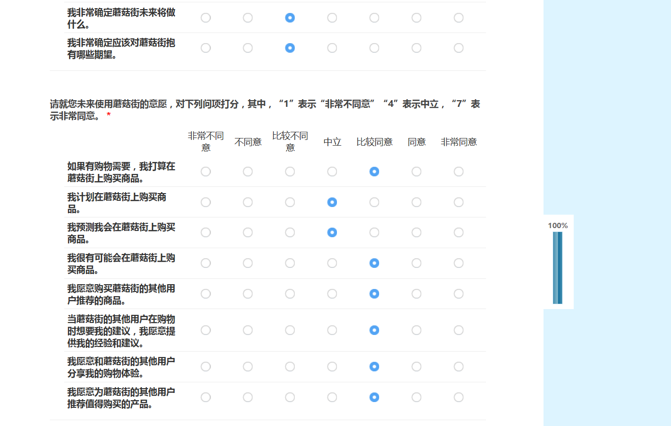Click checked 比较同意 for 我愿意购买蘑菇街的其他用户推荐的商品
Screen dimensions: 671x426
(374, 294)
